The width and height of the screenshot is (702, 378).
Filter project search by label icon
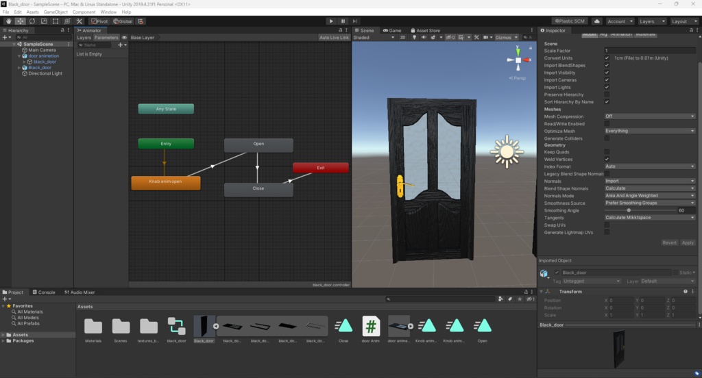tap(510, 299)
